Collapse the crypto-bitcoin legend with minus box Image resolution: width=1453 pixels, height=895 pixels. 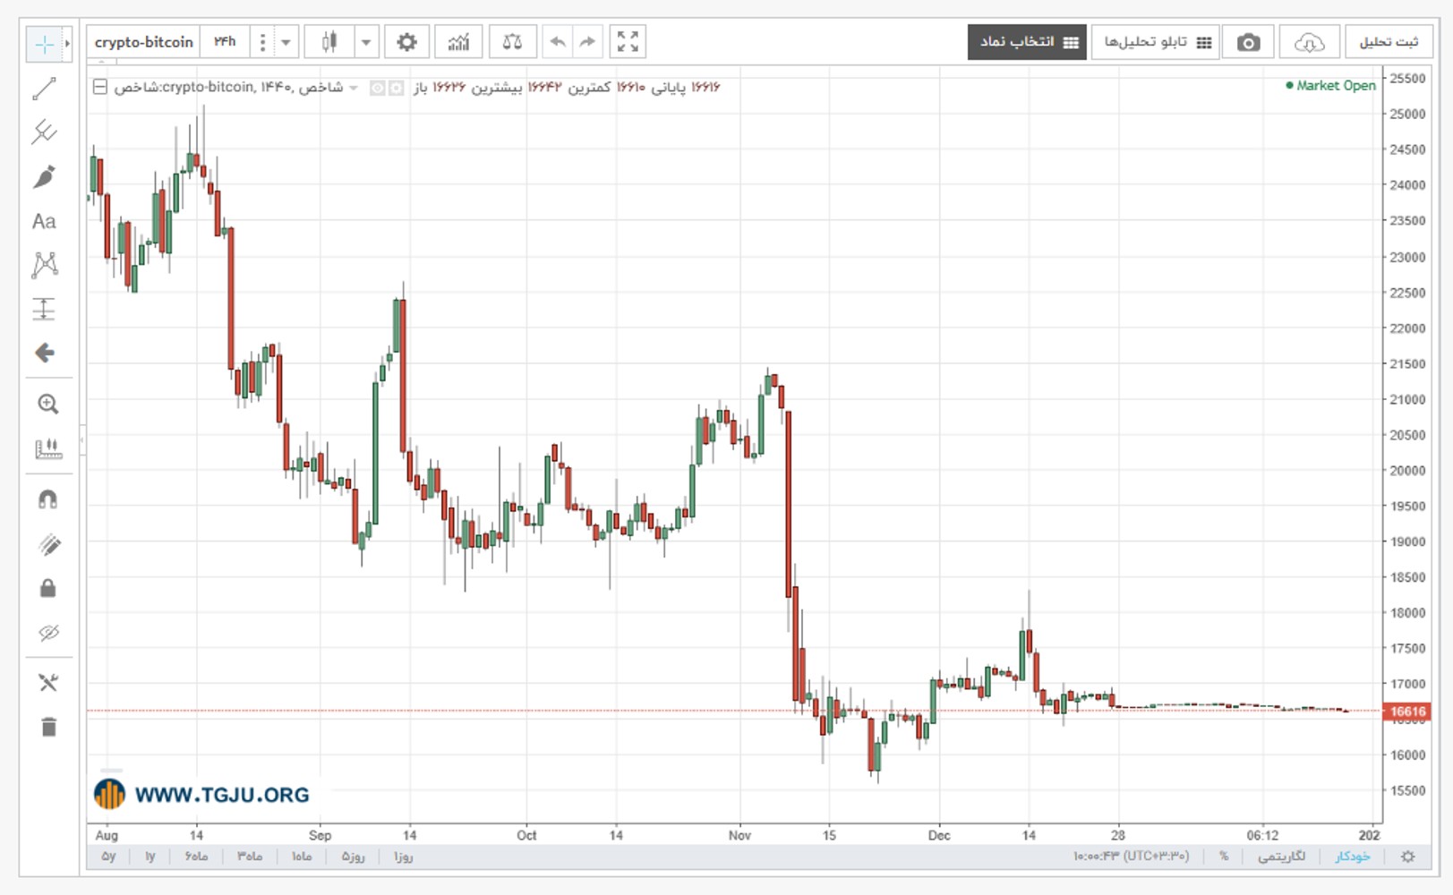[100, 87]
